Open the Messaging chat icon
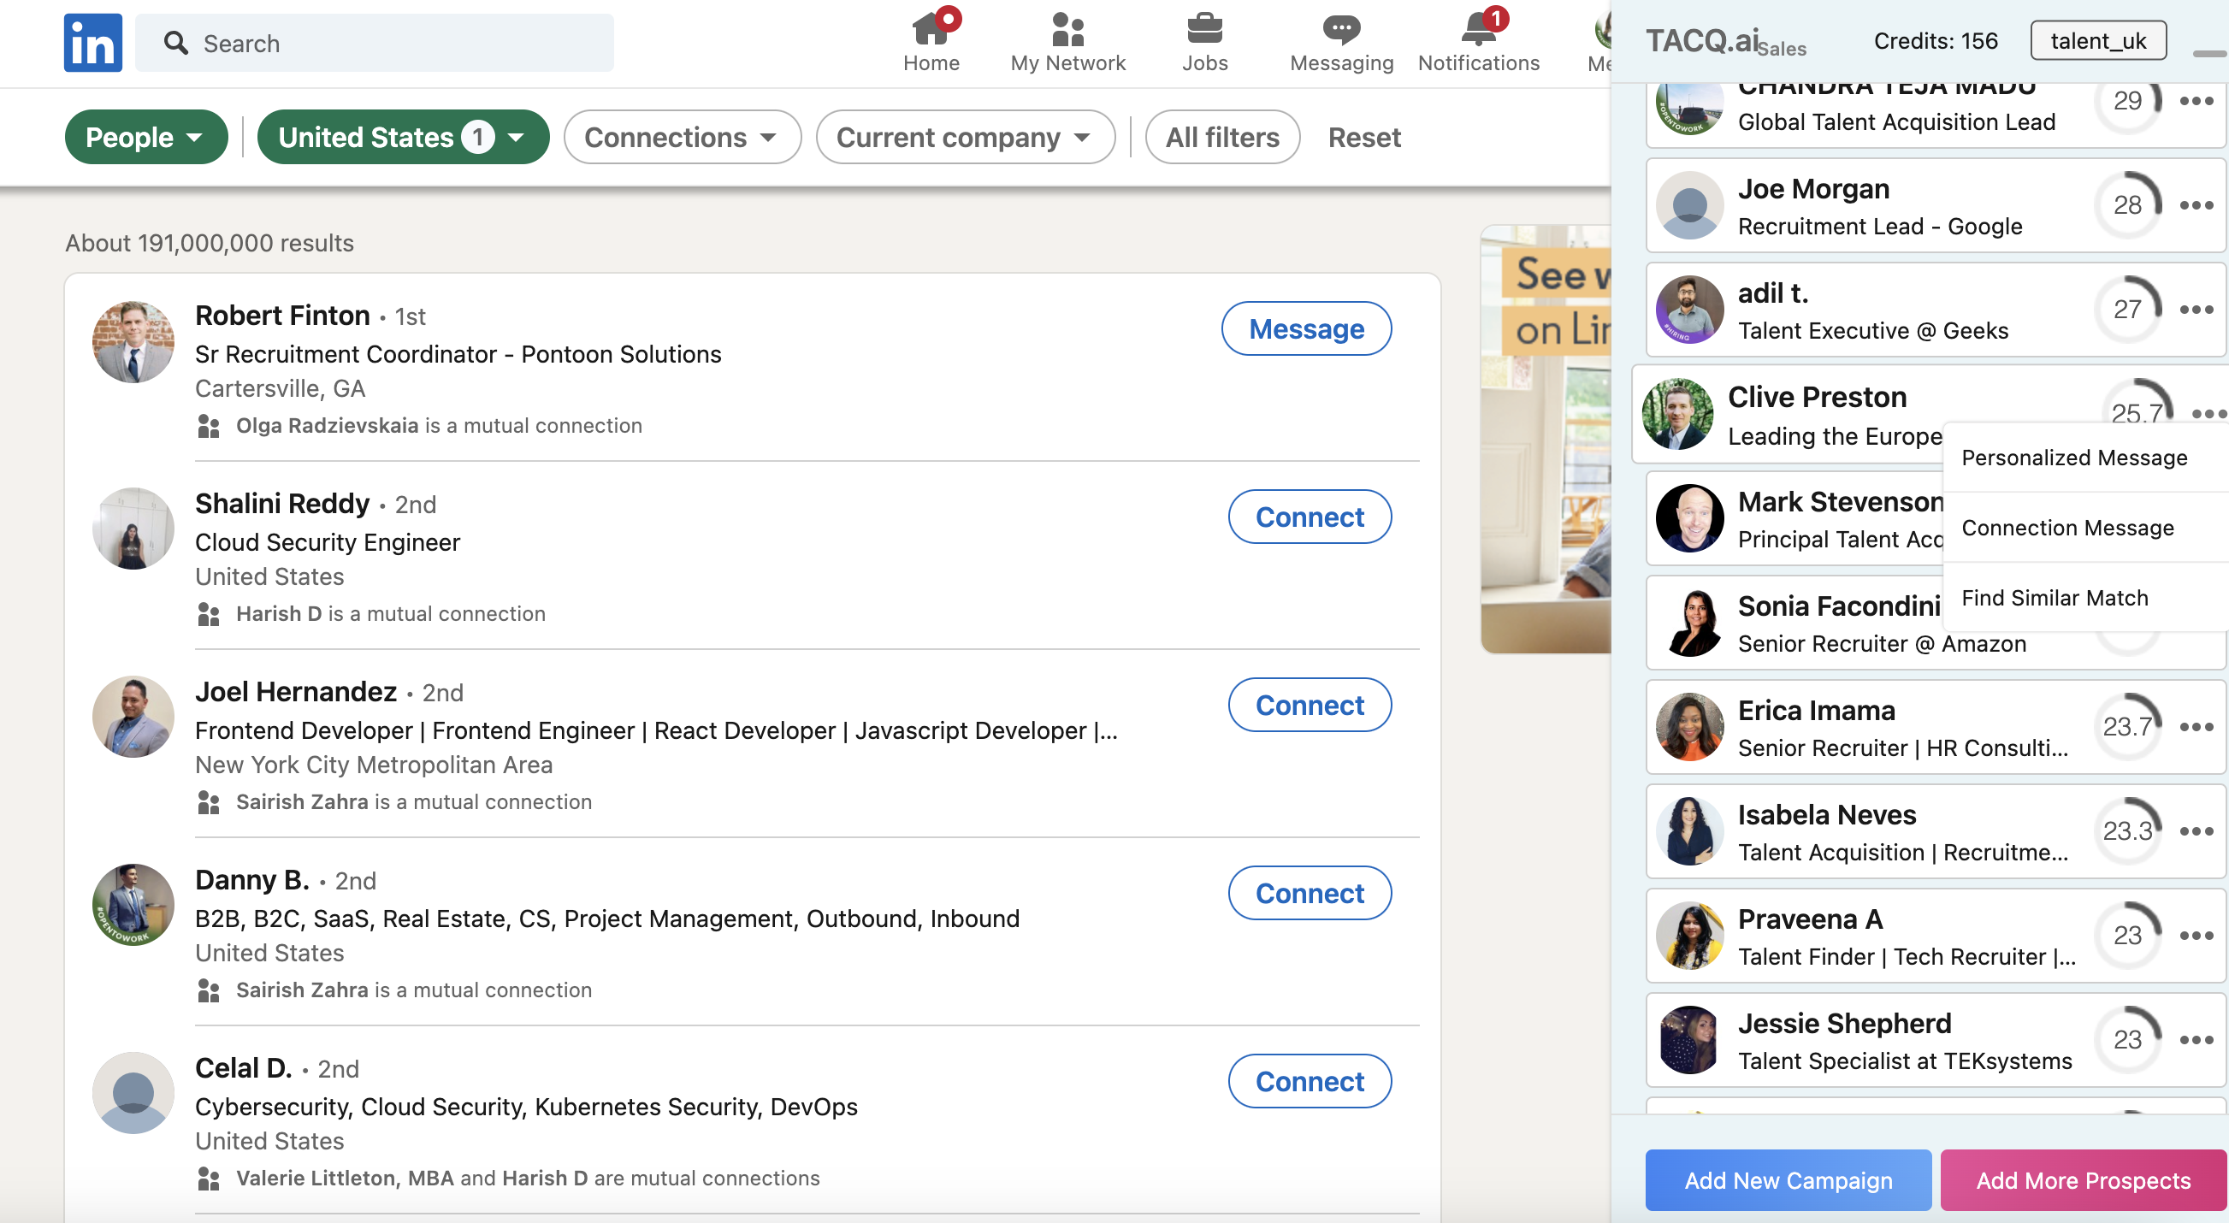This screenshot has height=1223, width=2229. pyautogui.click(x=1341, y=29)
